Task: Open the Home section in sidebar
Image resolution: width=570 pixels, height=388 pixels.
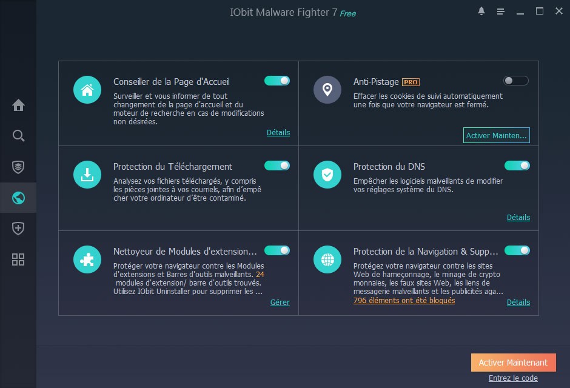Action: tap(18, 105)
